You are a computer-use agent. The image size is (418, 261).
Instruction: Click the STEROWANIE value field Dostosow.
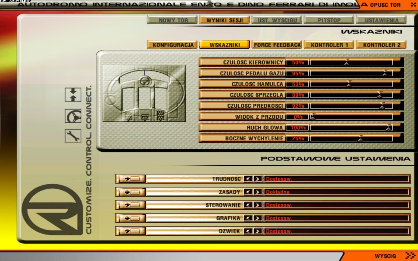click(x=336, y=205)
